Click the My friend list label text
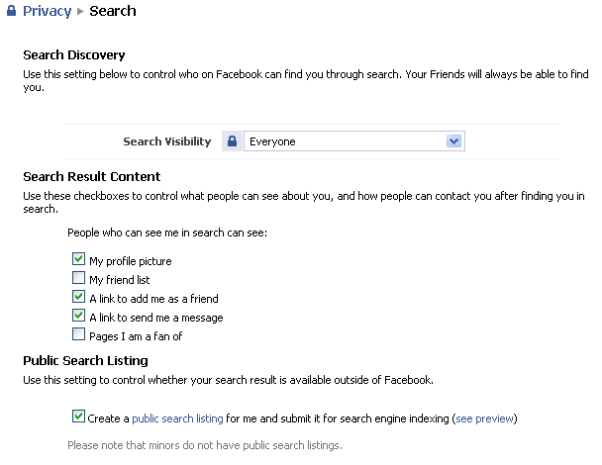This screenshot has width=602, height=465. 120,280
